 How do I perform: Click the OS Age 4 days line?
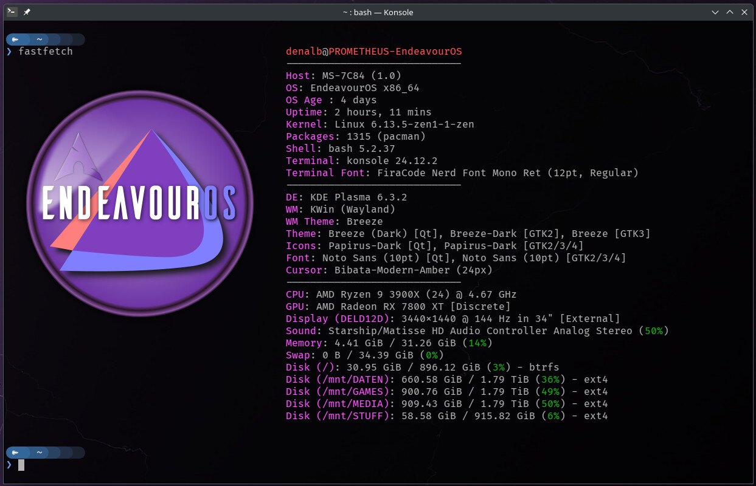click(331, 100)
